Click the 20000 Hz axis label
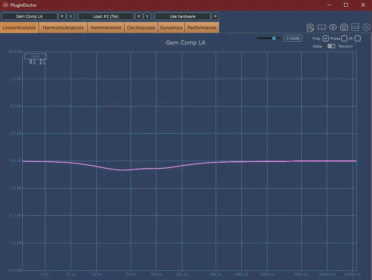 point(353,274)
